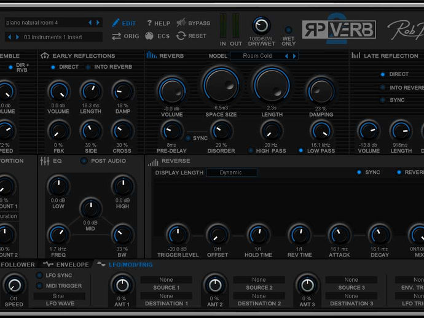Click the TRIGGER LEVEL knob

(178, 235)
